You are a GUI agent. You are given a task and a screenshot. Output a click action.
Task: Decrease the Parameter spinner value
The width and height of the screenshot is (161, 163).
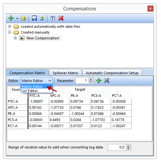[x=91, y=82]
